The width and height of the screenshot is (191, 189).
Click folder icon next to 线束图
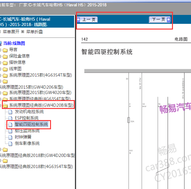[5, 69]
